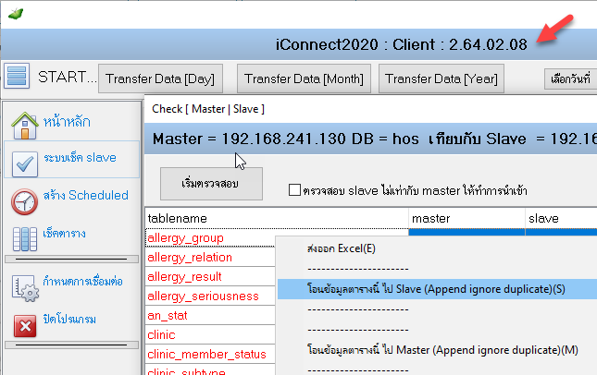Select the allergy_seriousness table row

[210, 296]
